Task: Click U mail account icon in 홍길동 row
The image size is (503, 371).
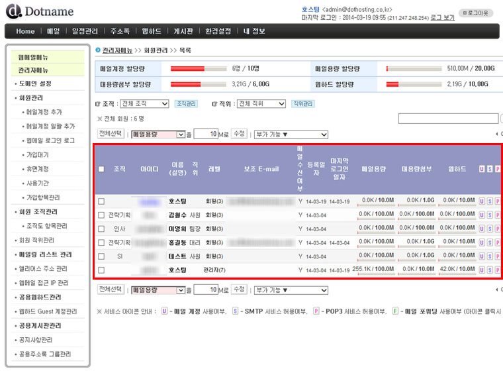Action: [482, 242]
